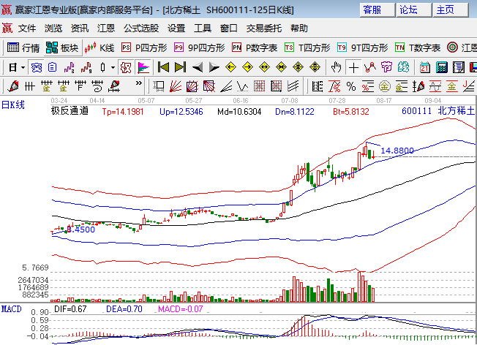
Task: Switch to 行情 view
Action: (23, 48)
